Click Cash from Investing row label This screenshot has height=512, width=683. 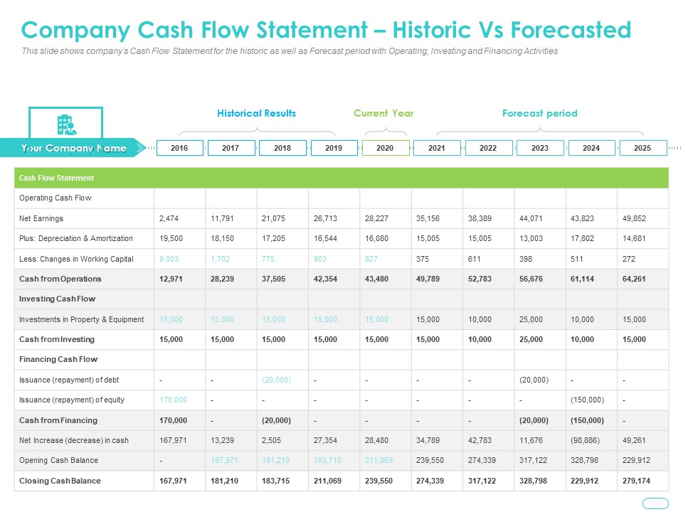(57, 340)
